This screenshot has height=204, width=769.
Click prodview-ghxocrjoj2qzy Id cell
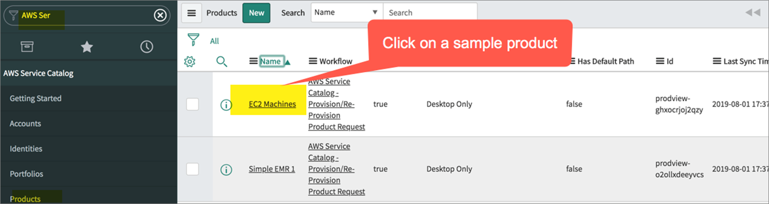[x=679, y=104]
